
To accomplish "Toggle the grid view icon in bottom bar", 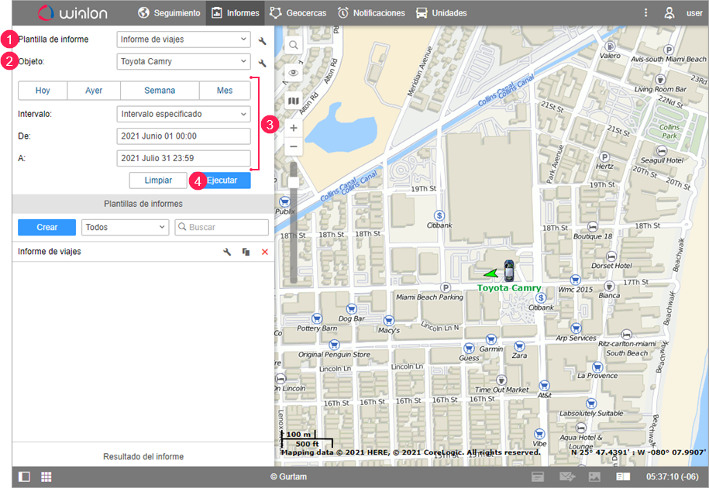I will coord(46,476).
